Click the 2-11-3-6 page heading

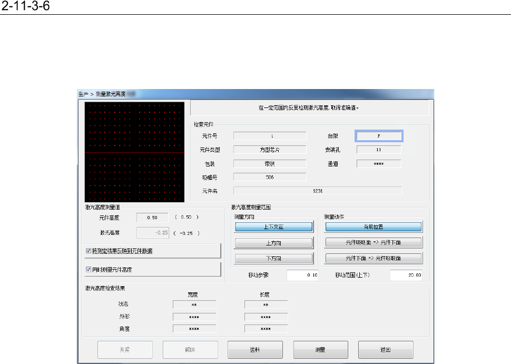coord(25,6)
